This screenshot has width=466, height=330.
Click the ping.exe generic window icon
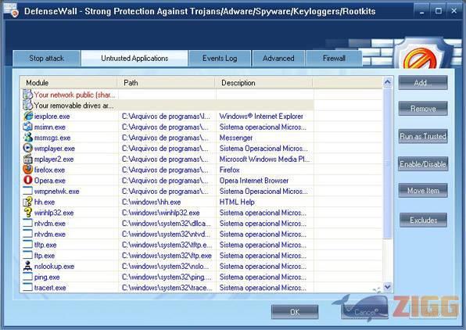(27, 277)
